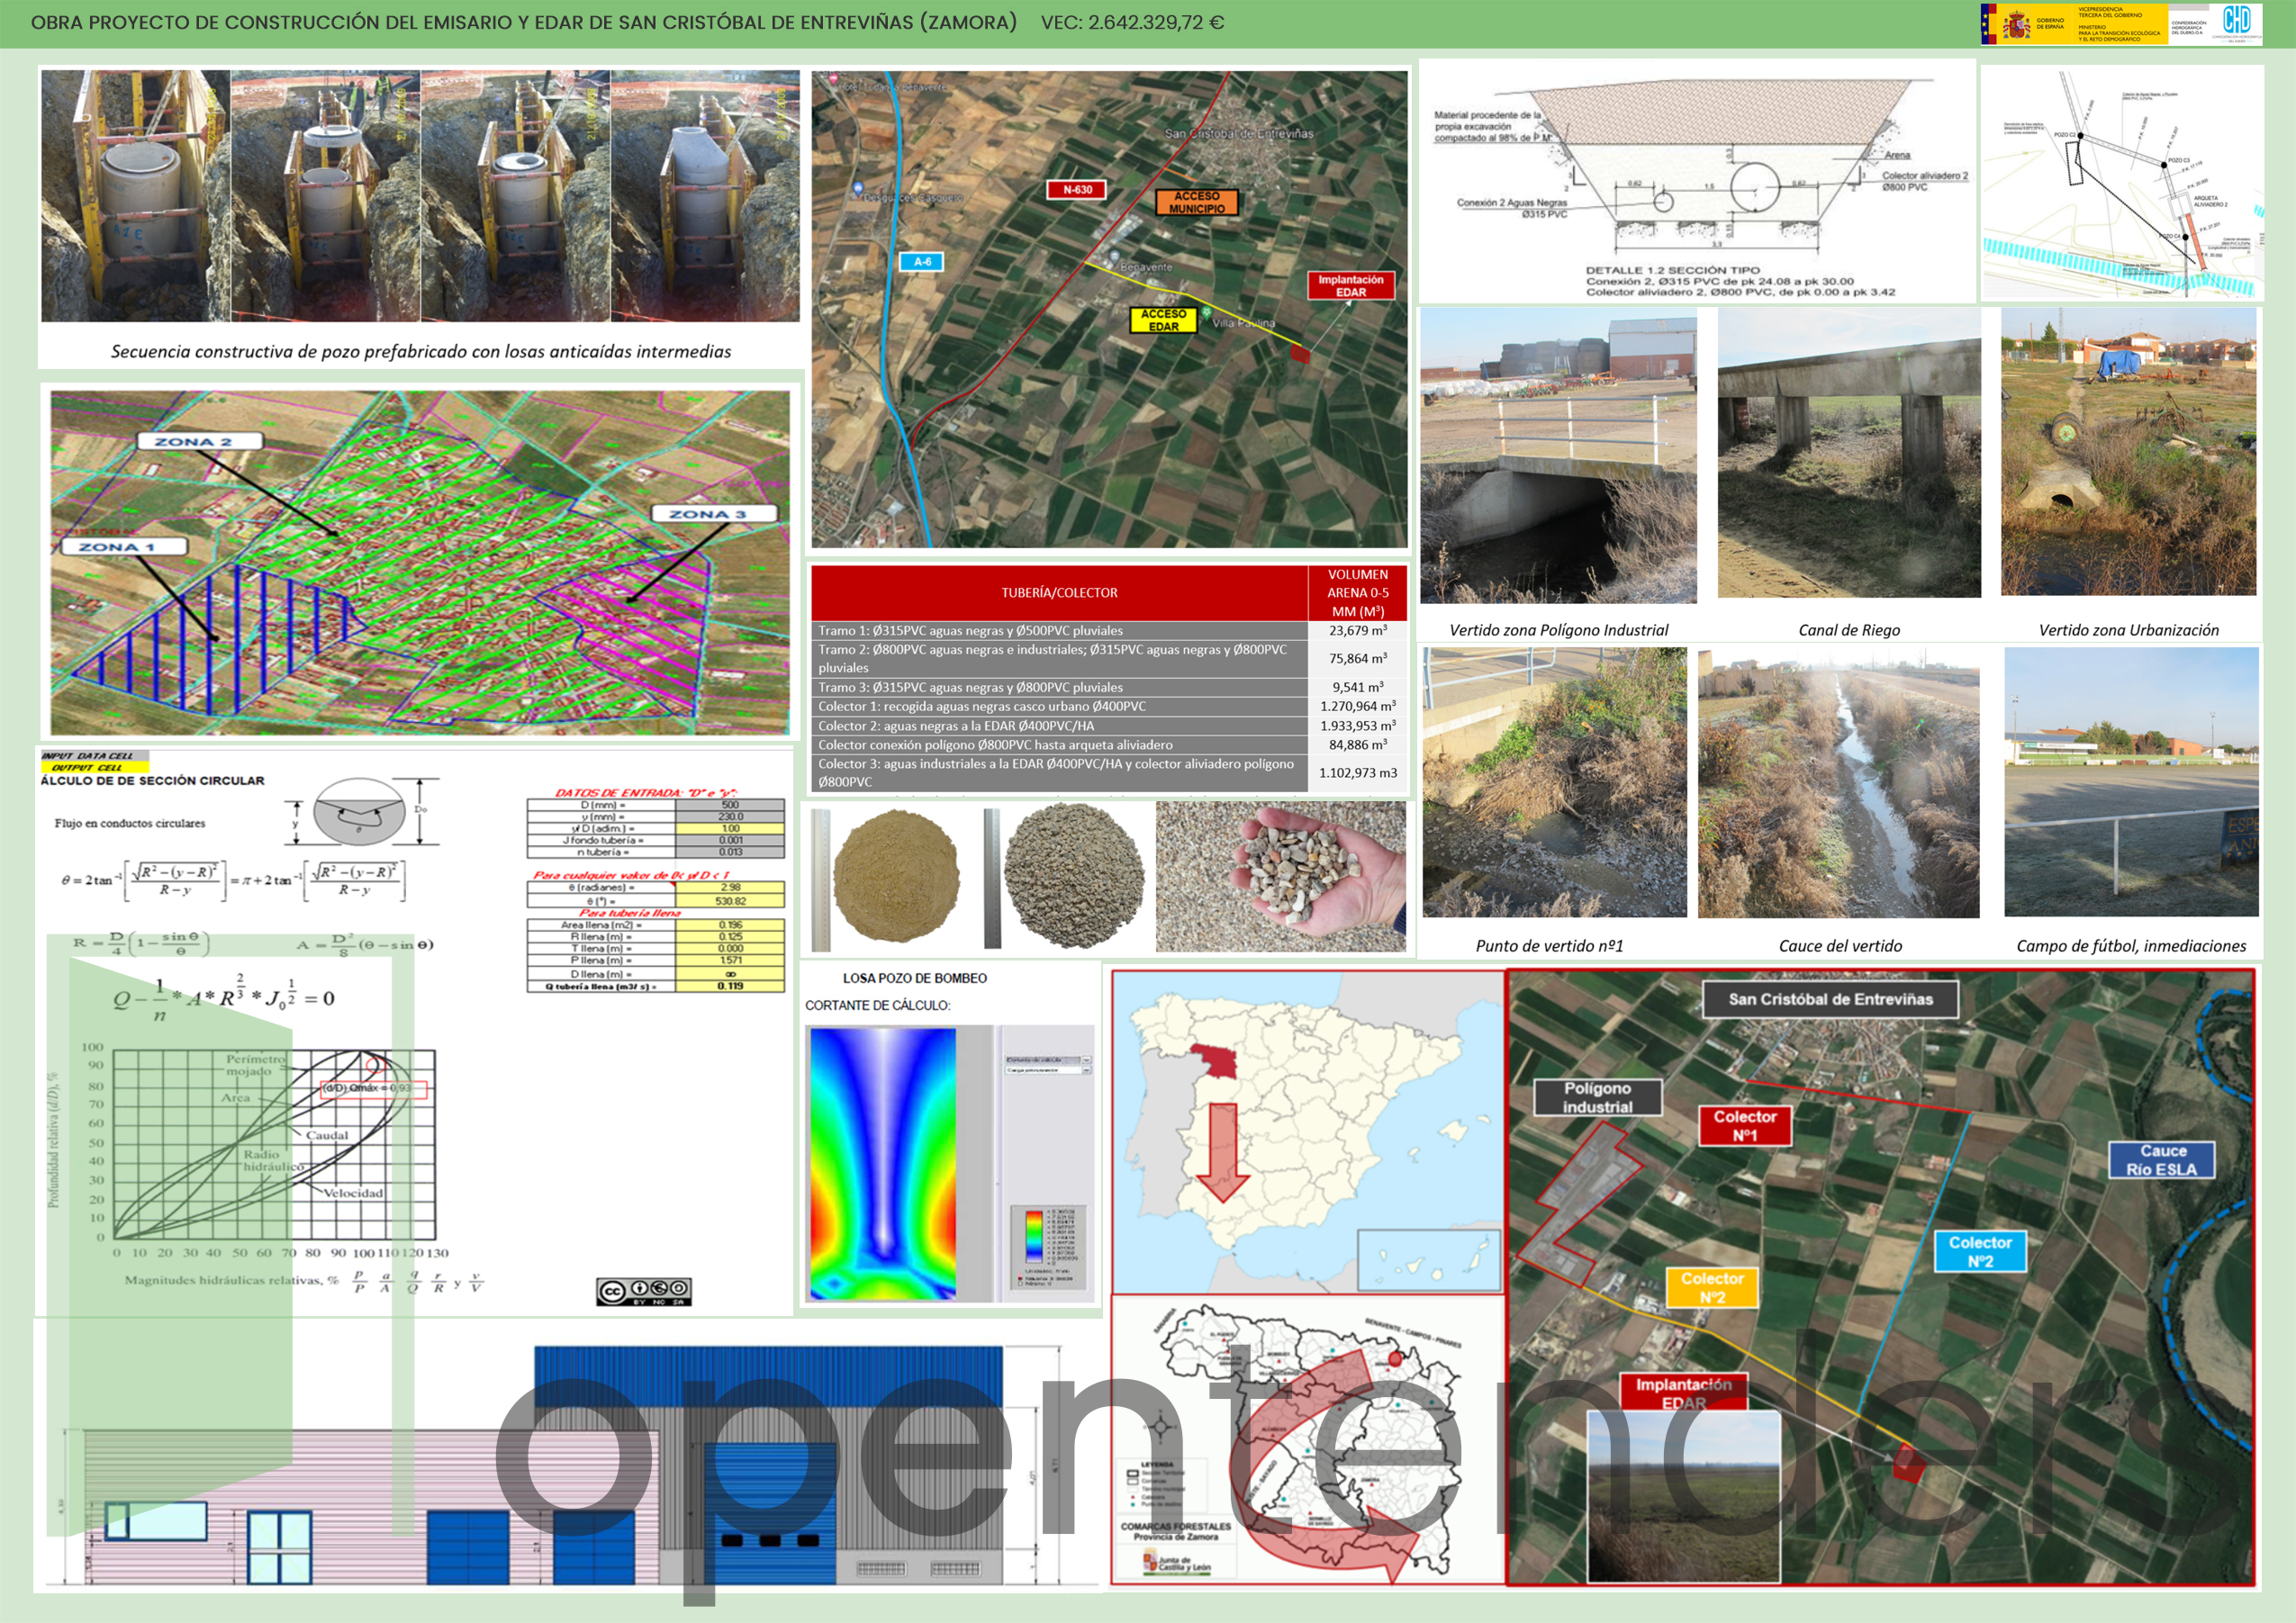Click the Gobierno de España coat of arms logo
2296x1623 pixels.
point(2015,25)
